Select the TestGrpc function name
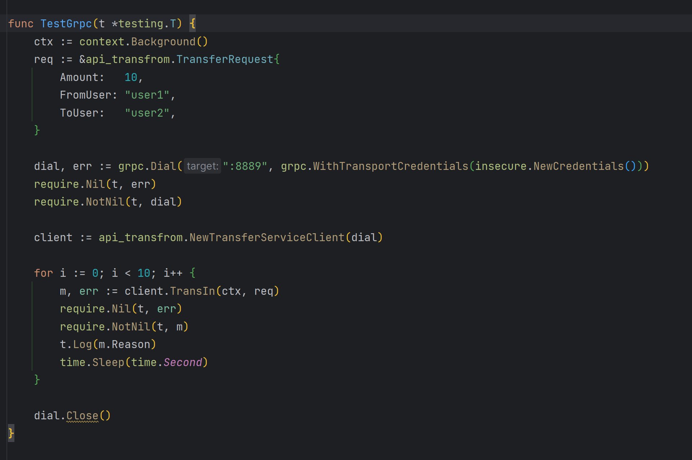Screen dimensions: 692x460 (66, 23)
